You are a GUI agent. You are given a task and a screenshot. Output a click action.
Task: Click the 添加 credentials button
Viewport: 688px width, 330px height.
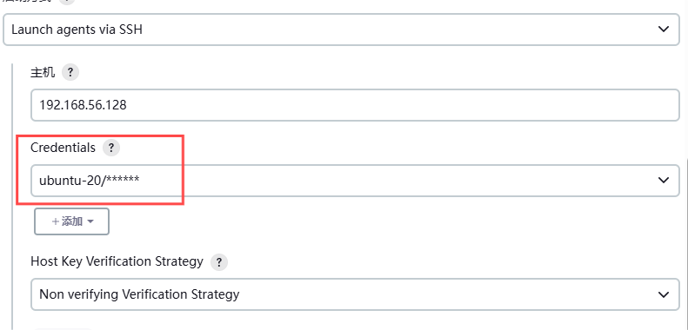(x=71, y=221)
